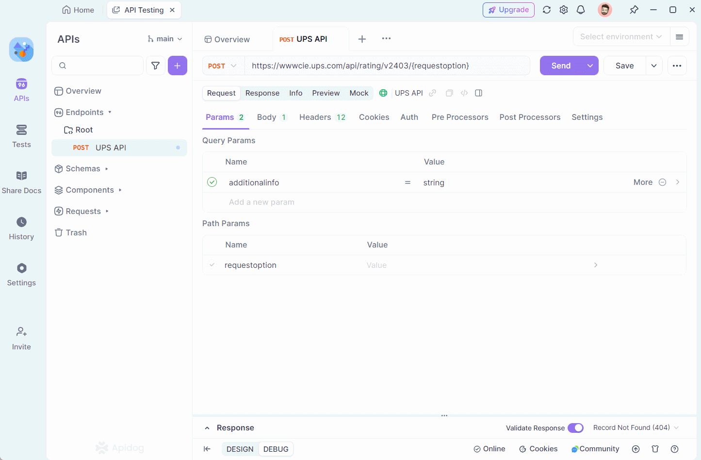Click the filter icon beside search
701x460 pixels.
pos(156,66)
